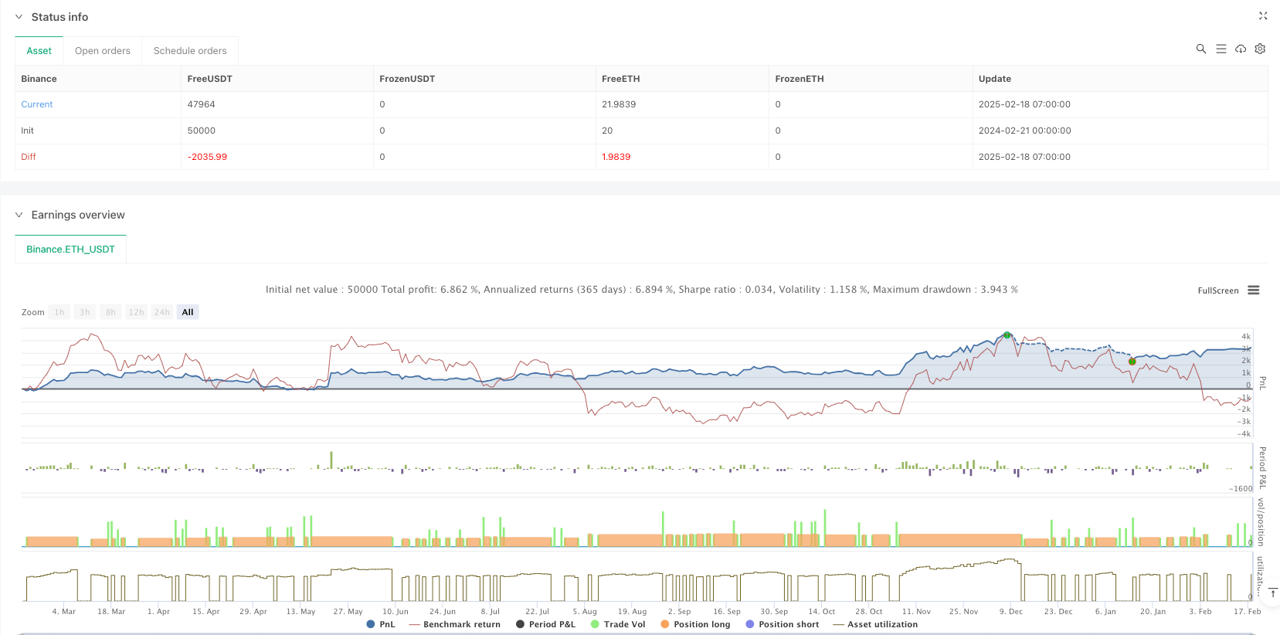
Task: Open the Schedule orders tab
Action: pyautogui.click(x=190, y=51)
